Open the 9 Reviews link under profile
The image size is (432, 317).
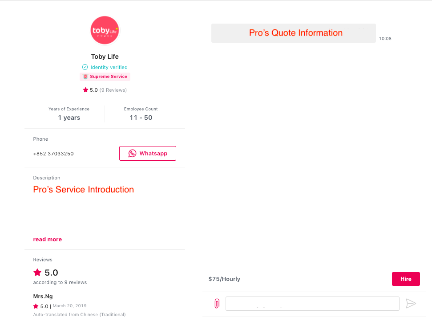tap(113, 90)
